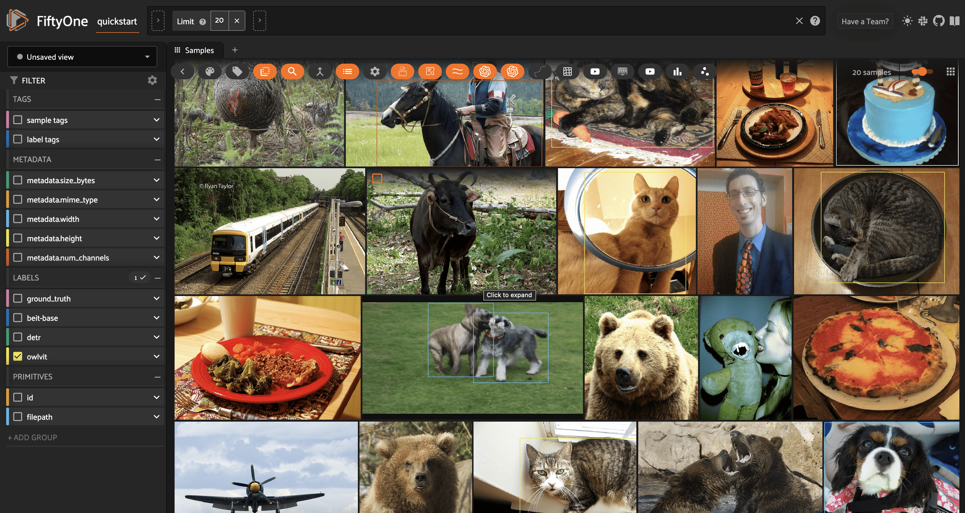Open the Slack icon in header
Screen dimensions: 965x513
[923, 21]
